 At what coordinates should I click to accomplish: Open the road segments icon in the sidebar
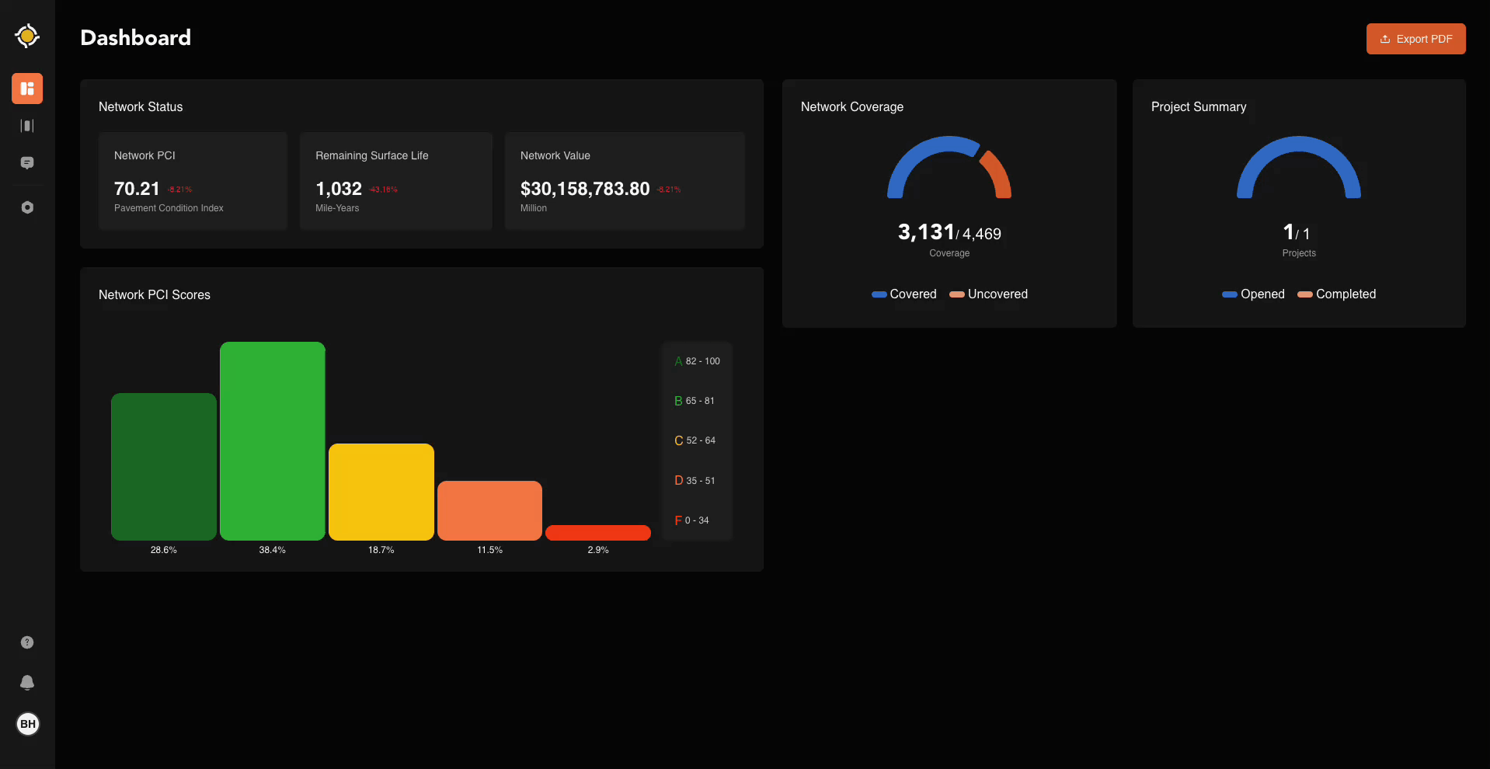(x=27, y=126)
